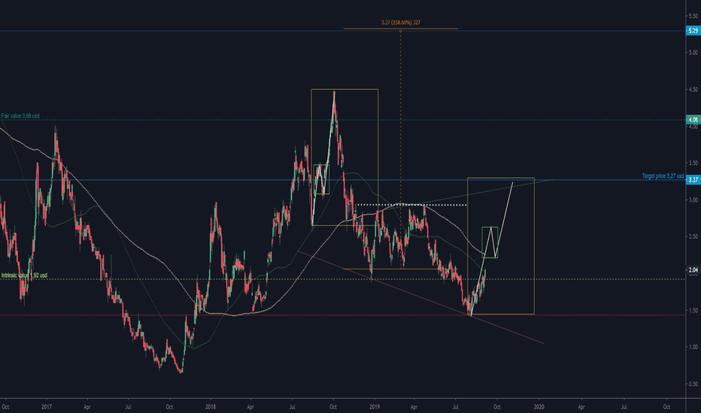Click the 4.50 price axis label
This screenshot has width=701, height=413.
click(x=693, y=89)
